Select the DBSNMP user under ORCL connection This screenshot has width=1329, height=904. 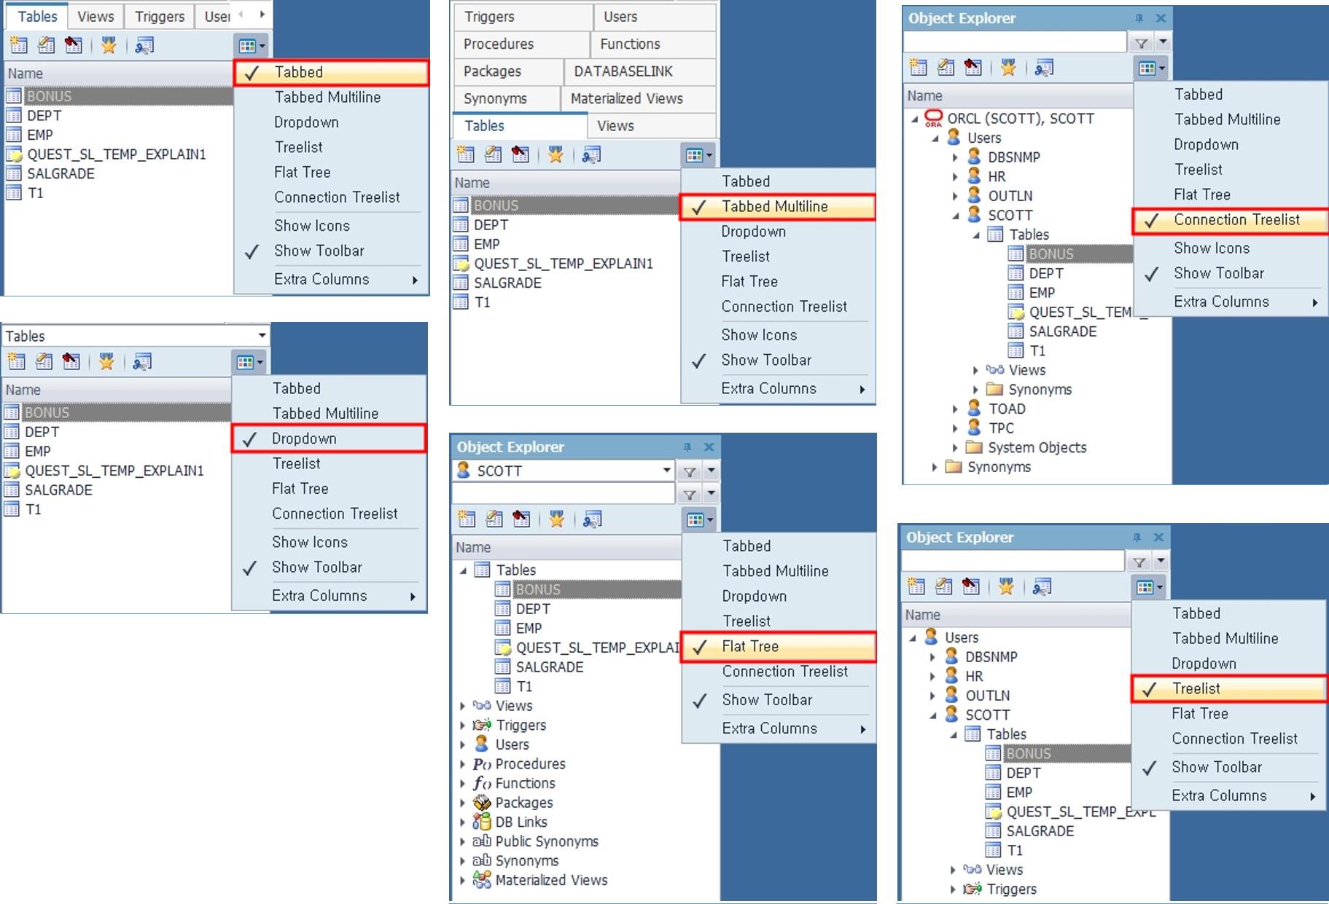pos(1013,157)
